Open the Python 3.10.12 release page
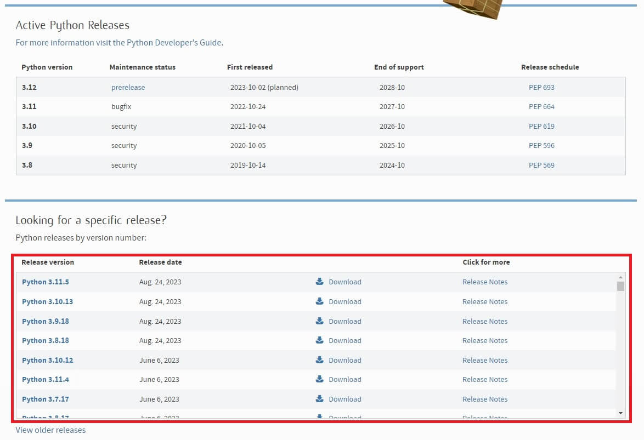 (47, 361)
